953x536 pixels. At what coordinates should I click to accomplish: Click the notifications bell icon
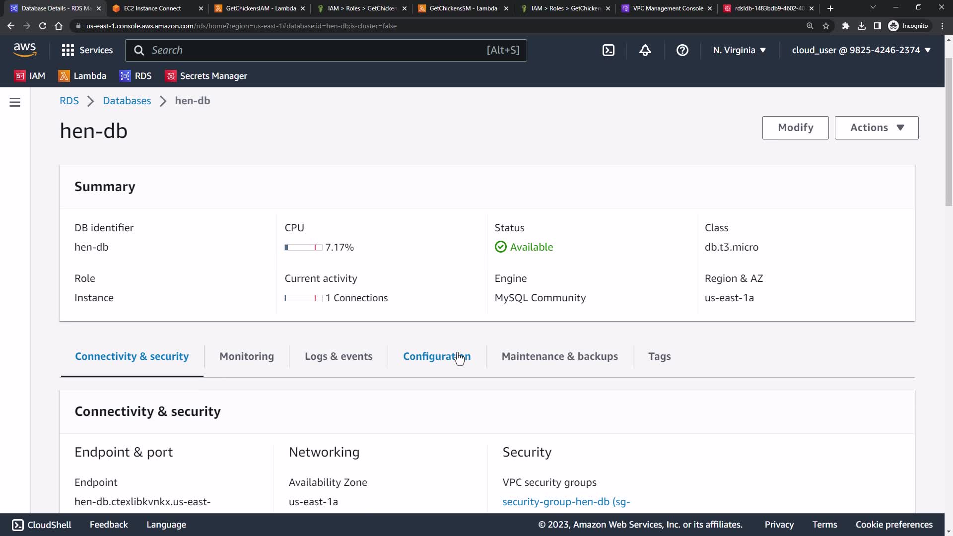[x=645, y=50]
